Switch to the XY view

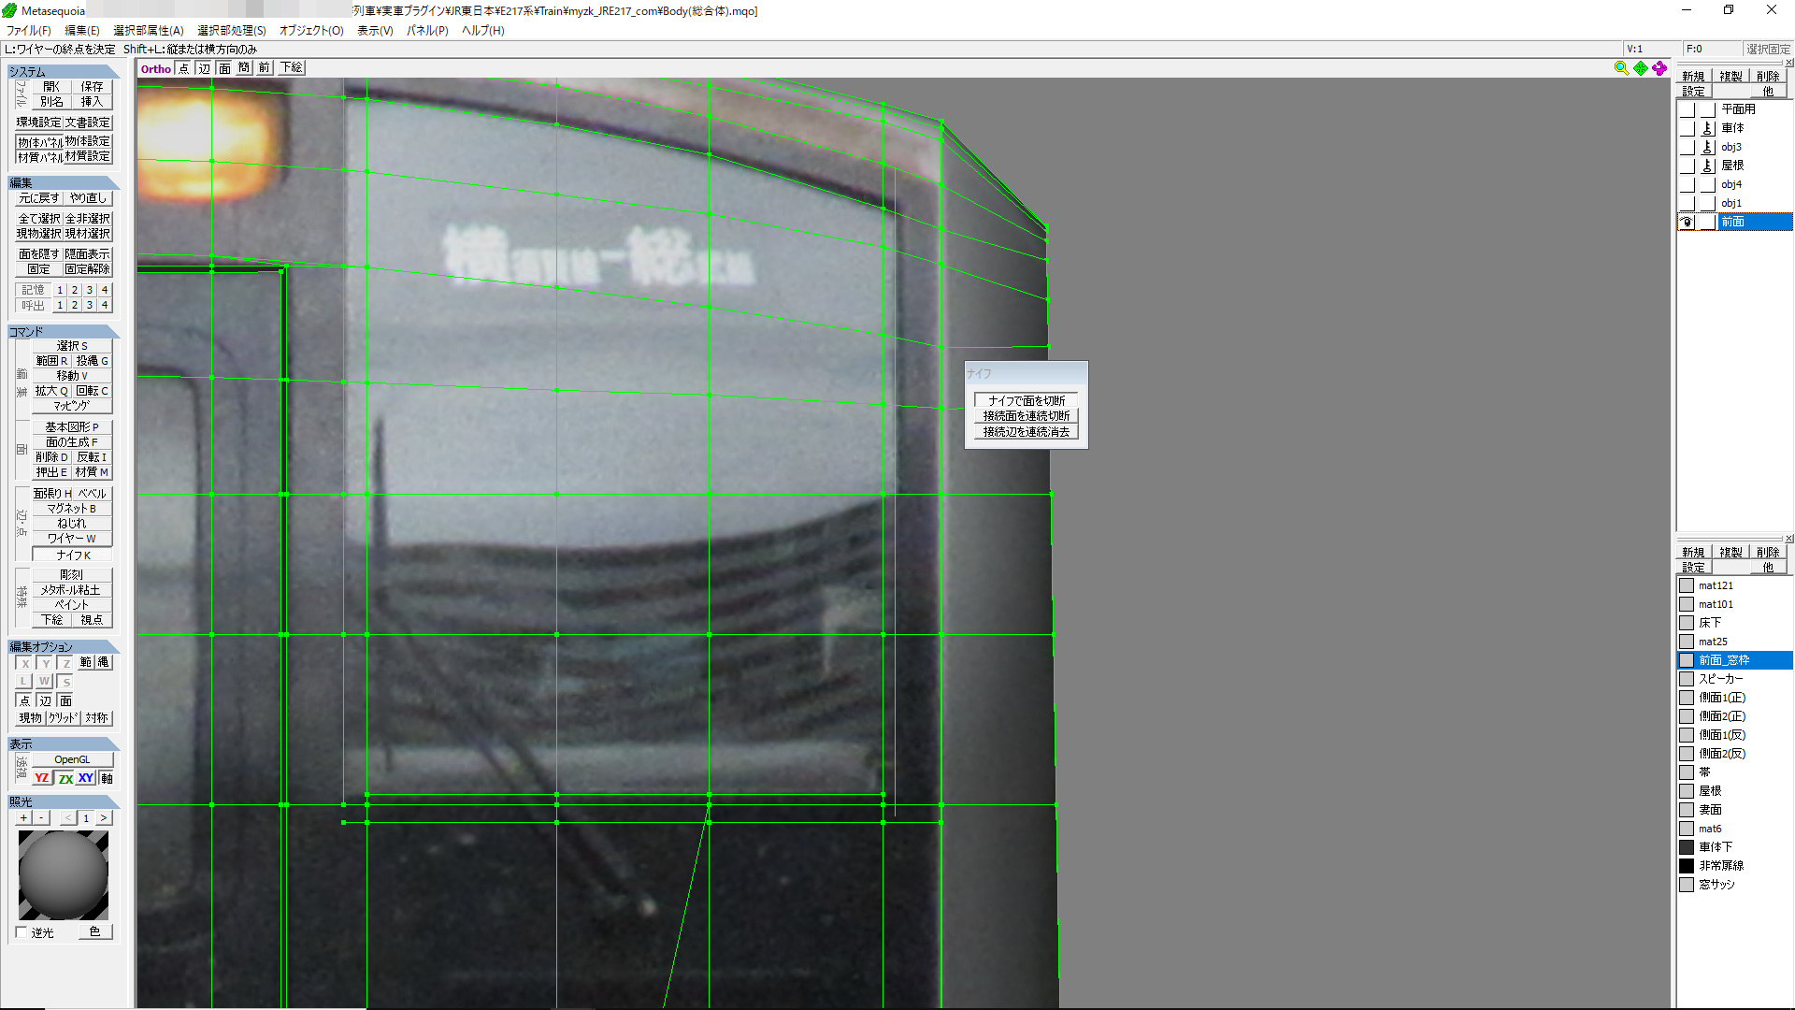[86, 778]
